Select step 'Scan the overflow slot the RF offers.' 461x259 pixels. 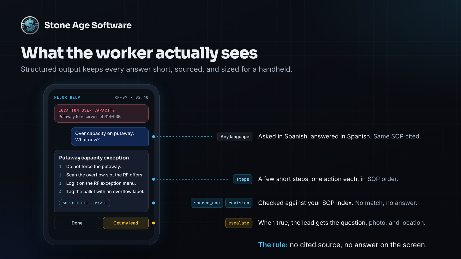coord(105,175)
